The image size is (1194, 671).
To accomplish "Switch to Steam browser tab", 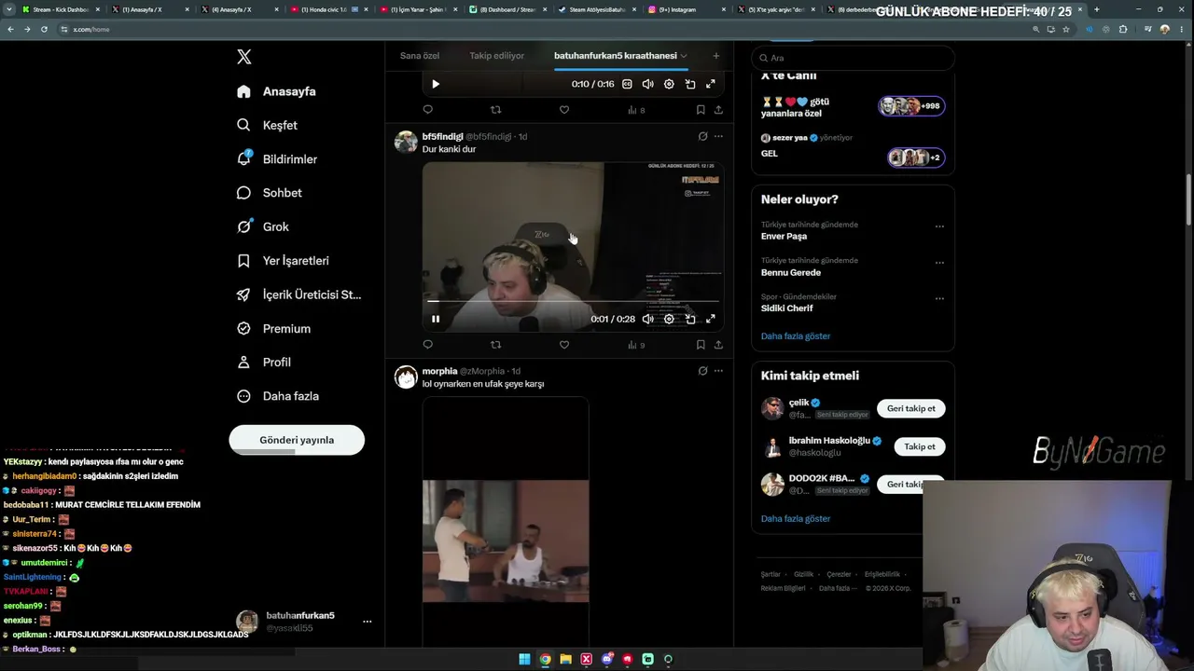I will (596, 9).
